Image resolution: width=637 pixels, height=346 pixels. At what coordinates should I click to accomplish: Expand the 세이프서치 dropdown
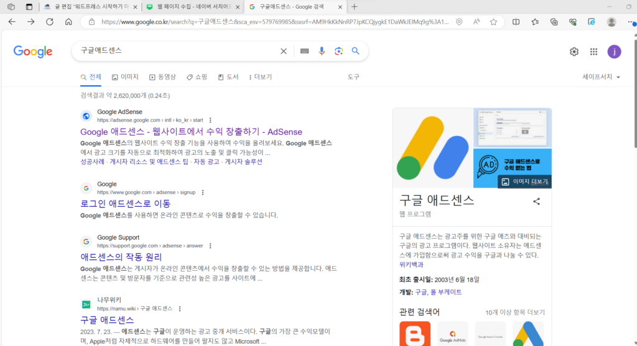[x=602, y=77]
